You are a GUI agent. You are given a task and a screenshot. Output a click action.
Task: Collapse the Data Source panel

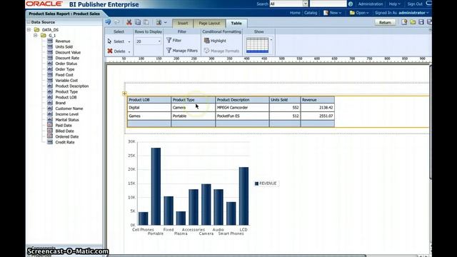pos(29,22)
